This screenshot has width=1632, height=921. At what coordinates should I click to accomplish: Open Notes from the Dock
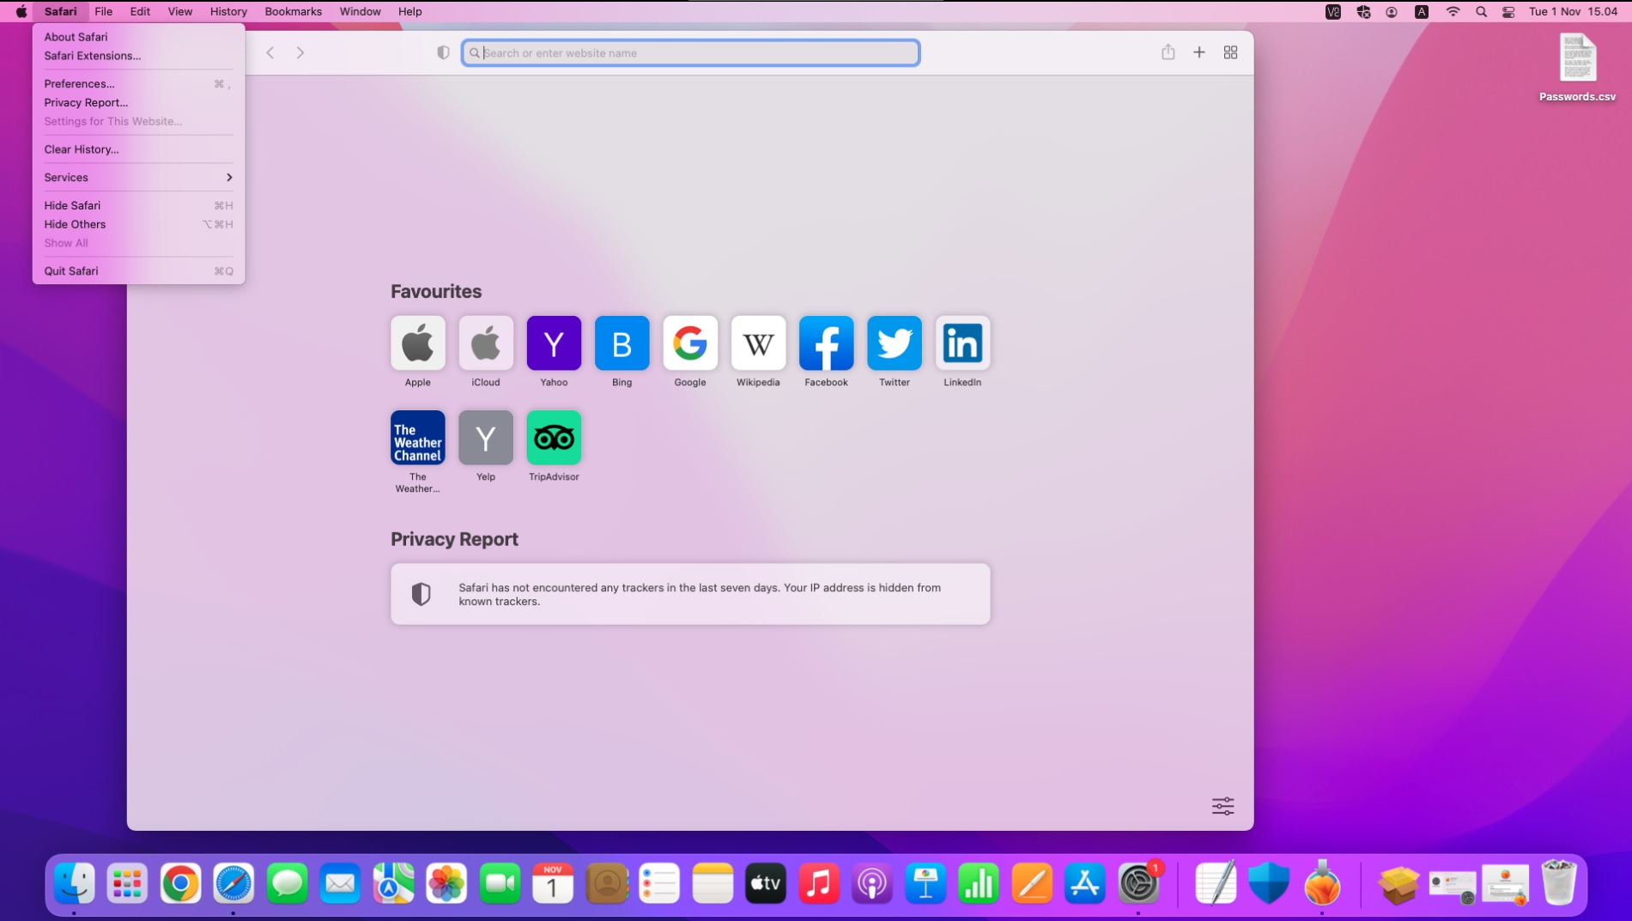click(x=713, y=884)
